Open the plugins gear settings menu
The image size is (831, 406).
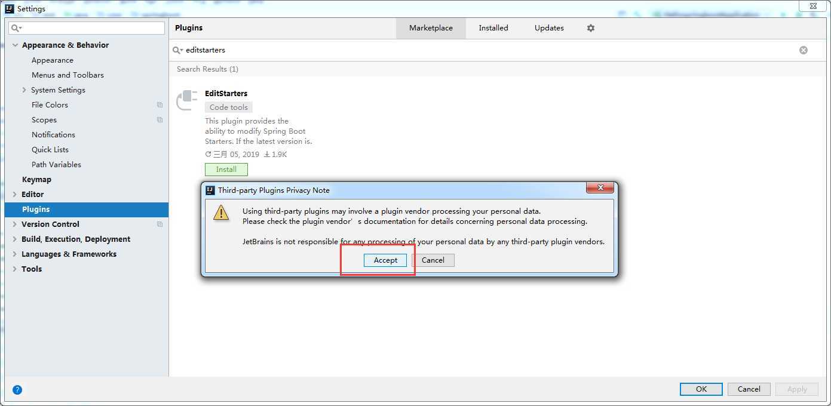[591, 28]
